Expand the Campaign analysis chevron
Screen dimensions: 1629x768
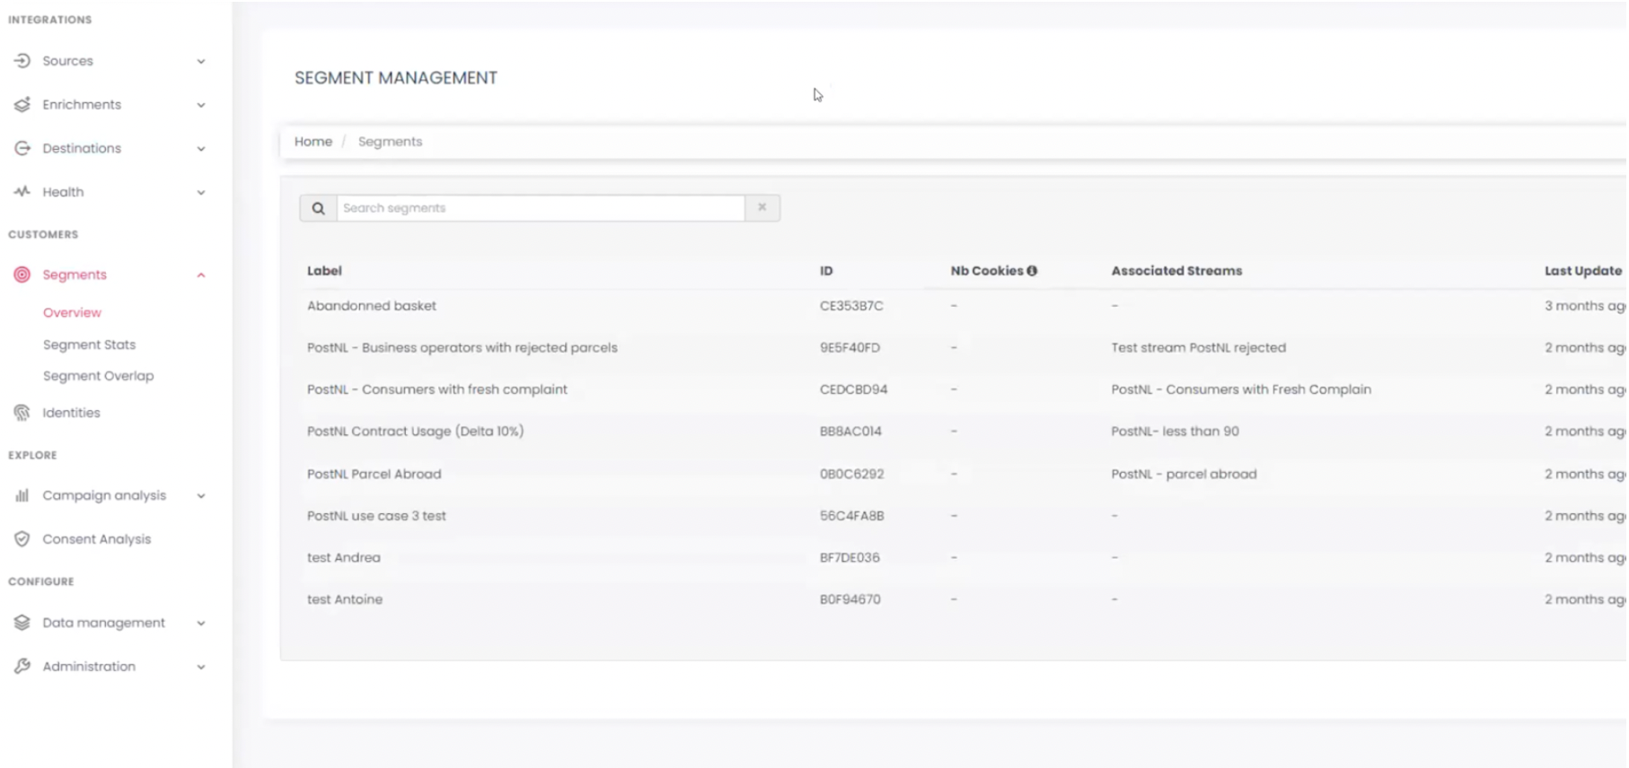[x=201, y=496]
